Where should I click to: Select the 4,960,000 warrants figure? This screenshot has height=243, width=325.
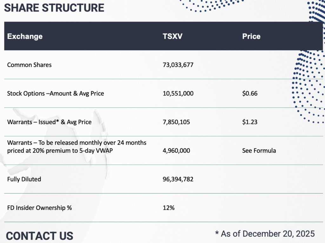[x=176, y=151]
